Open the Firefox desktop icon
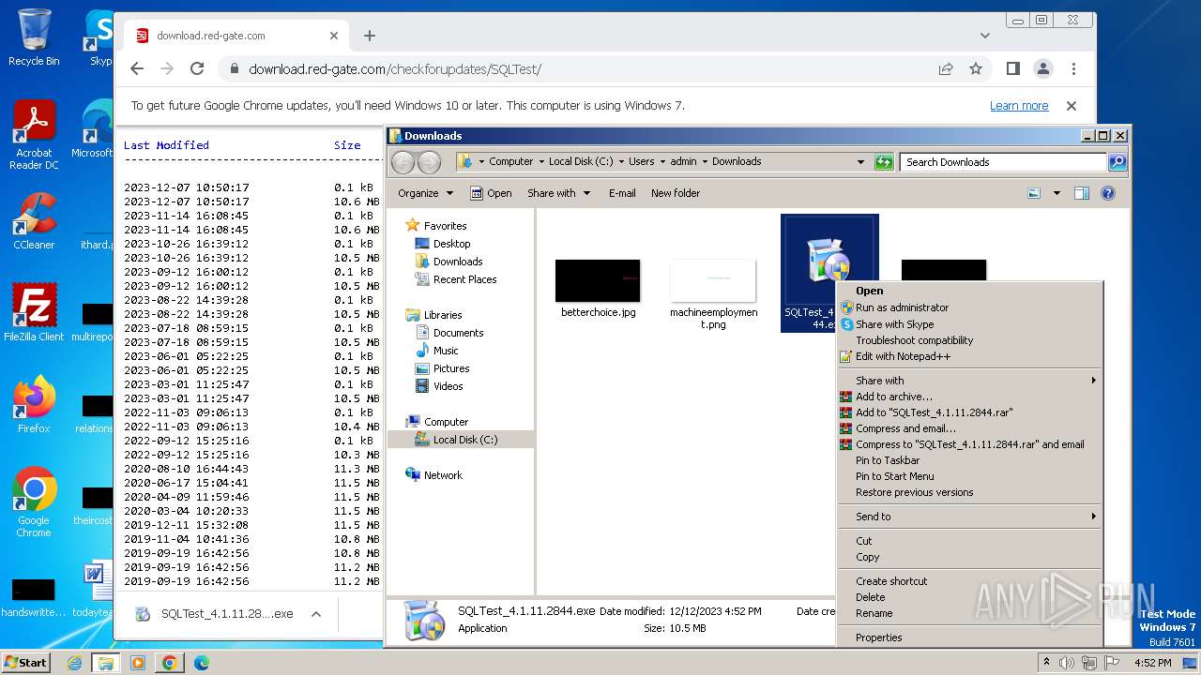1201x675 pixels. click(34, 405)
